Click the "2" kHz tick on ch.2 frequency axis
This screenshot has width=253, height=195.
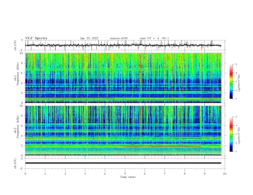click(x=22, y=146)
